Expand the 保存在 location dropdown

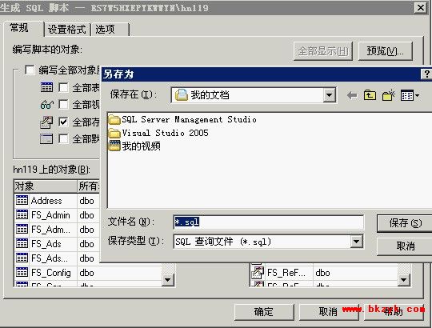click(x=329, y=95)
